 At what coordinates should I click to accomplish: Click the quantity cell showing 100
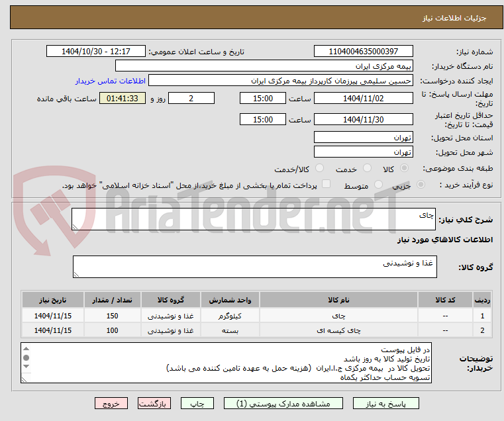(112, 330)
